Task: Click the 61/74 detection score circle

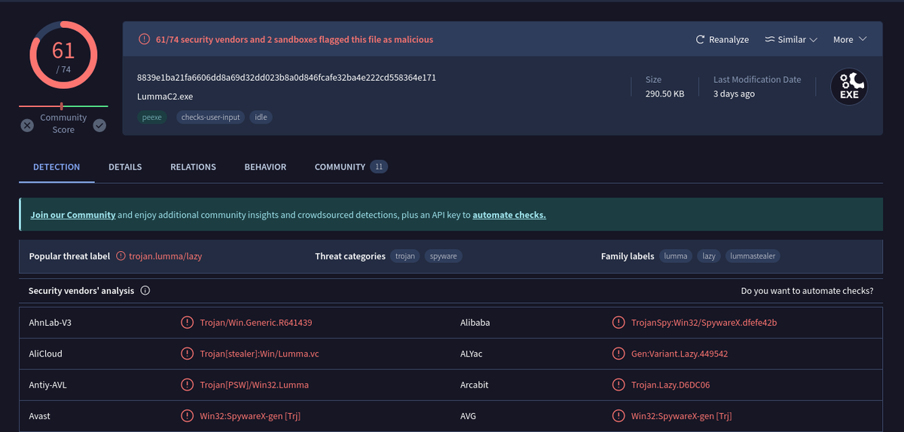Action: (63, 54)
